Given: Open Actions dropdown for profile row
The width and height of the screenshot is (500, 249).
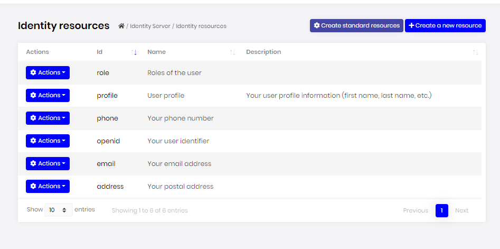Looking at the screenshot, I should click(x=48, y=95).
